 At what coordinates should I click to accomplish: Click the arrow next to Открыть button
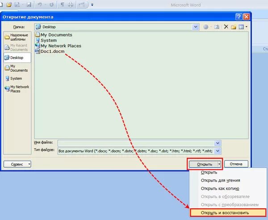pyautogui.click(x=219, y=164)
